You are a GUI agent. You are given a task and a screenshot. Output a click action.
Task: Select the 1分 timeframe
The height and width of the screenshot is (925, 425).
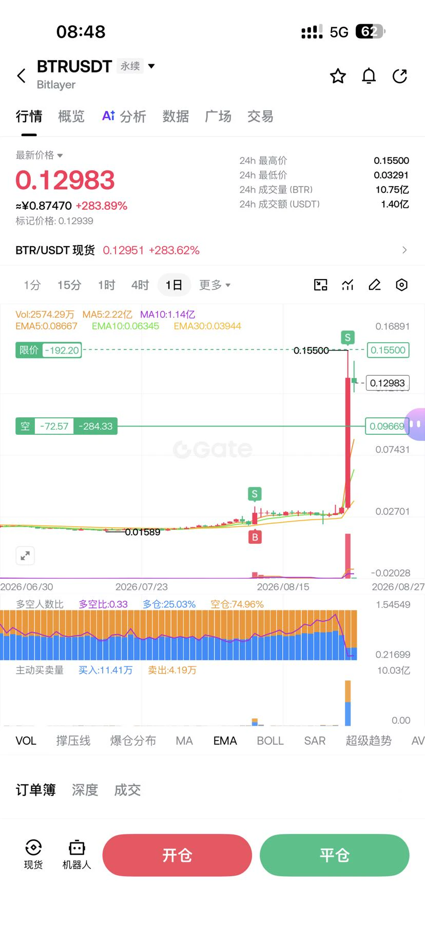click(x=32, y=285)
